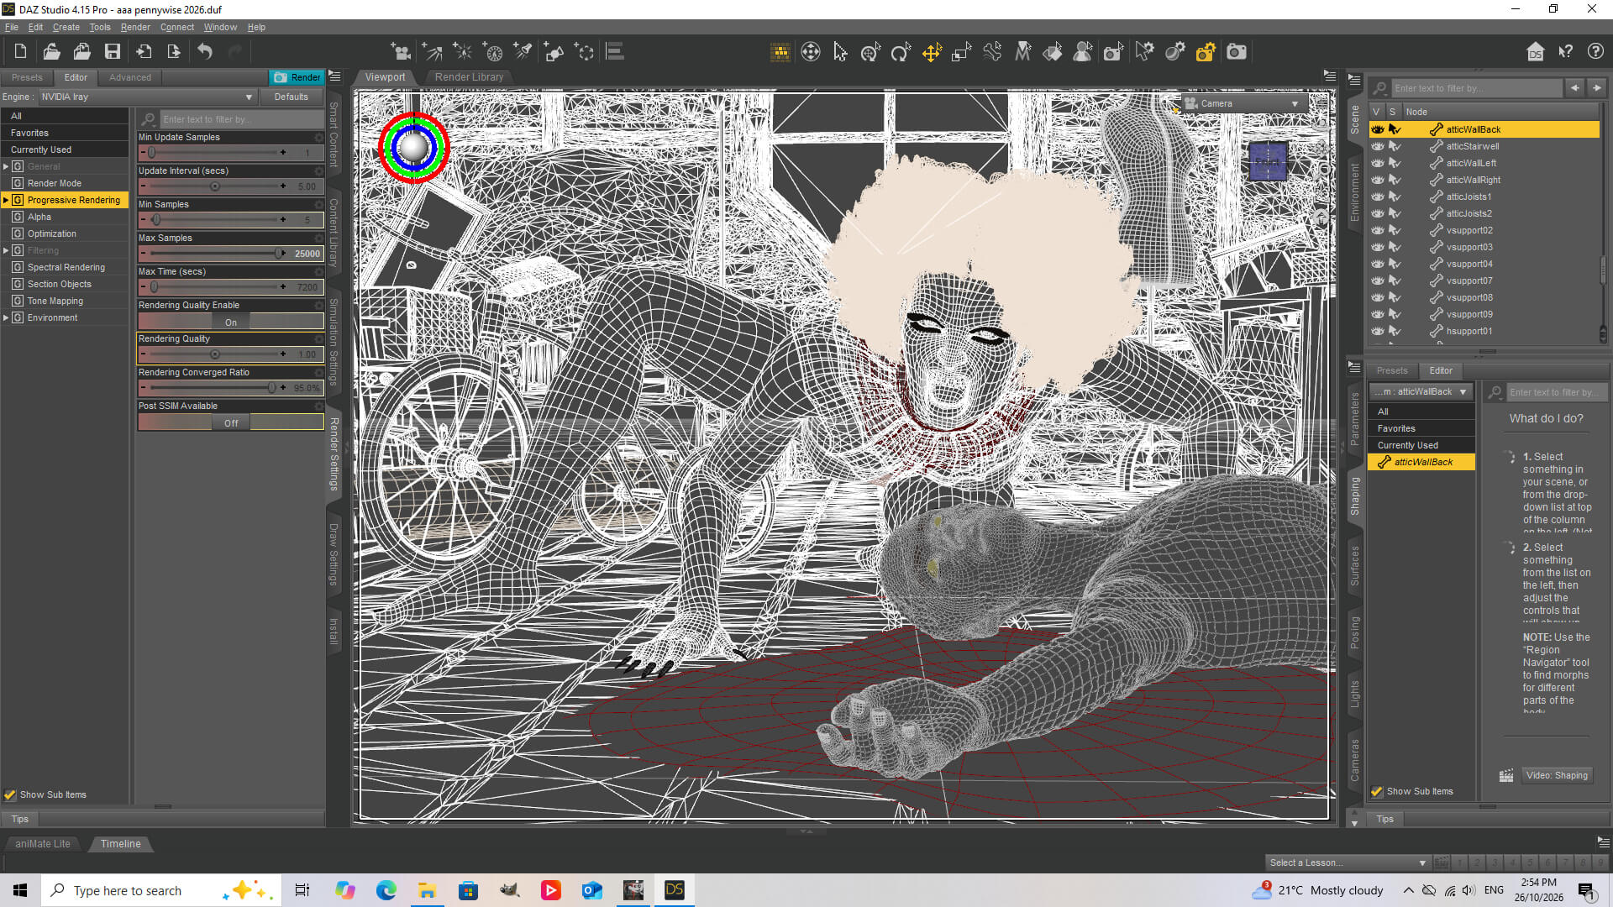The image size is (1613, 907).
Task: Toggle Rendering Quality Enable On switch
Action: tap(231, 322)
